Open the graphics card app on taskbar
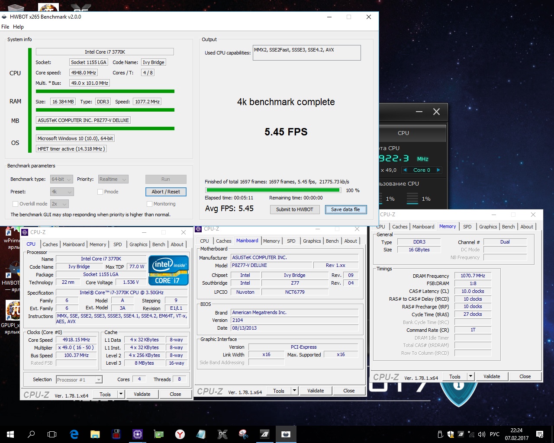554x443 pixels. pos(159,434)
